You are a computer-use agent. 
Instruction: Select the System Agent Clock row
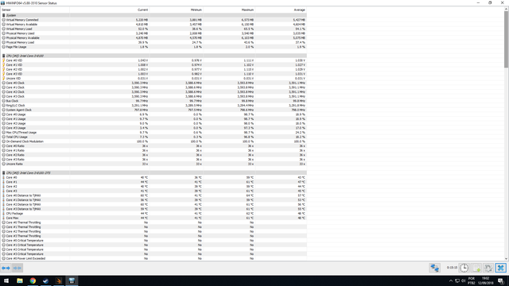click(153, 110)
